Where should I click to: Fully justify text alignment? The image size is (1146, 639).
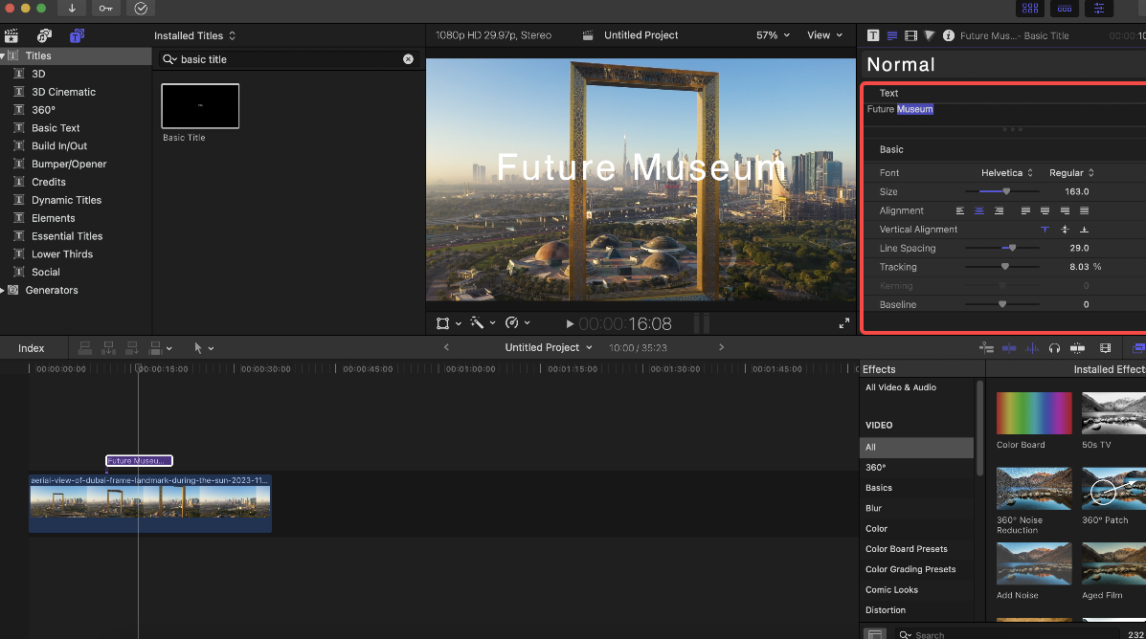point(1085,211)
